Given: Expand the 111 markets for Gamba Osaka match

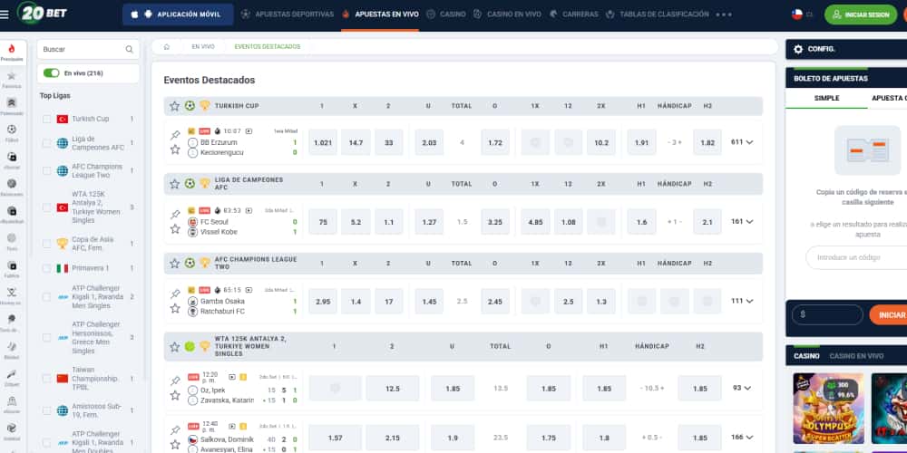Looking at the screenshot, I should (742, 301).
